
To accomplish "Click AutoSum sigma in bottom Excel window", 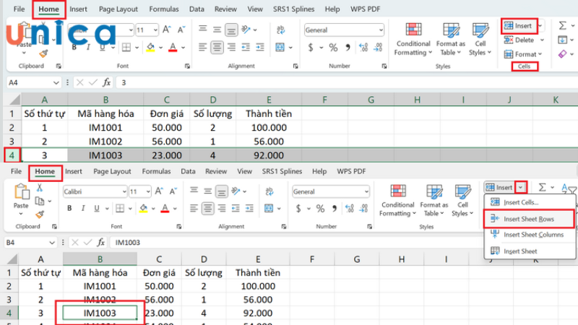I will pyautogui.click(x=542, y=187).
